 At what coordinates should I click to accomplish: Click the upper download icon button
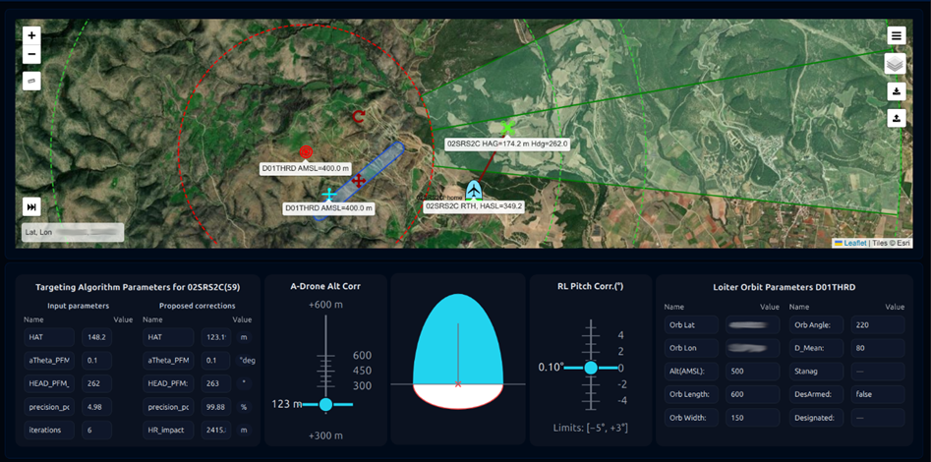point(896,91)
